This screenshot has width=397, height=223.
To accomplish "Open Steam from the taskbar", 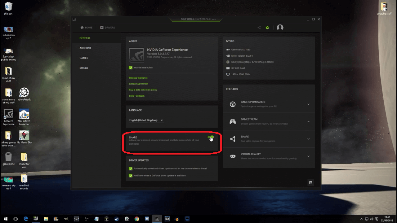I will pos(116,218).
